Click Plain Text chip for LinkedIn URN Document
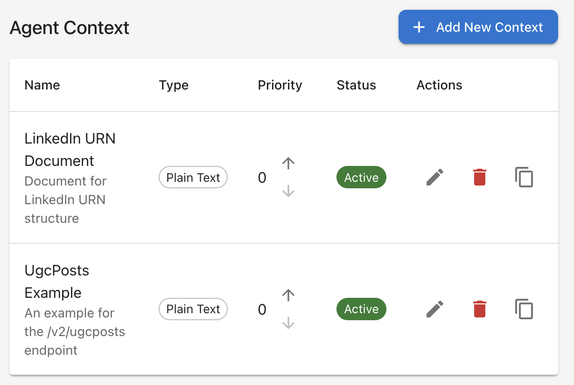Image resolution: width=574 pixels, height=385 pixels. (x=193, y=178)
